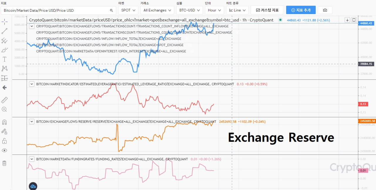The width and height of the screenshot is (376, 190).
Task: Select the XABCD pattern tool
Action: tap(4, 68)
